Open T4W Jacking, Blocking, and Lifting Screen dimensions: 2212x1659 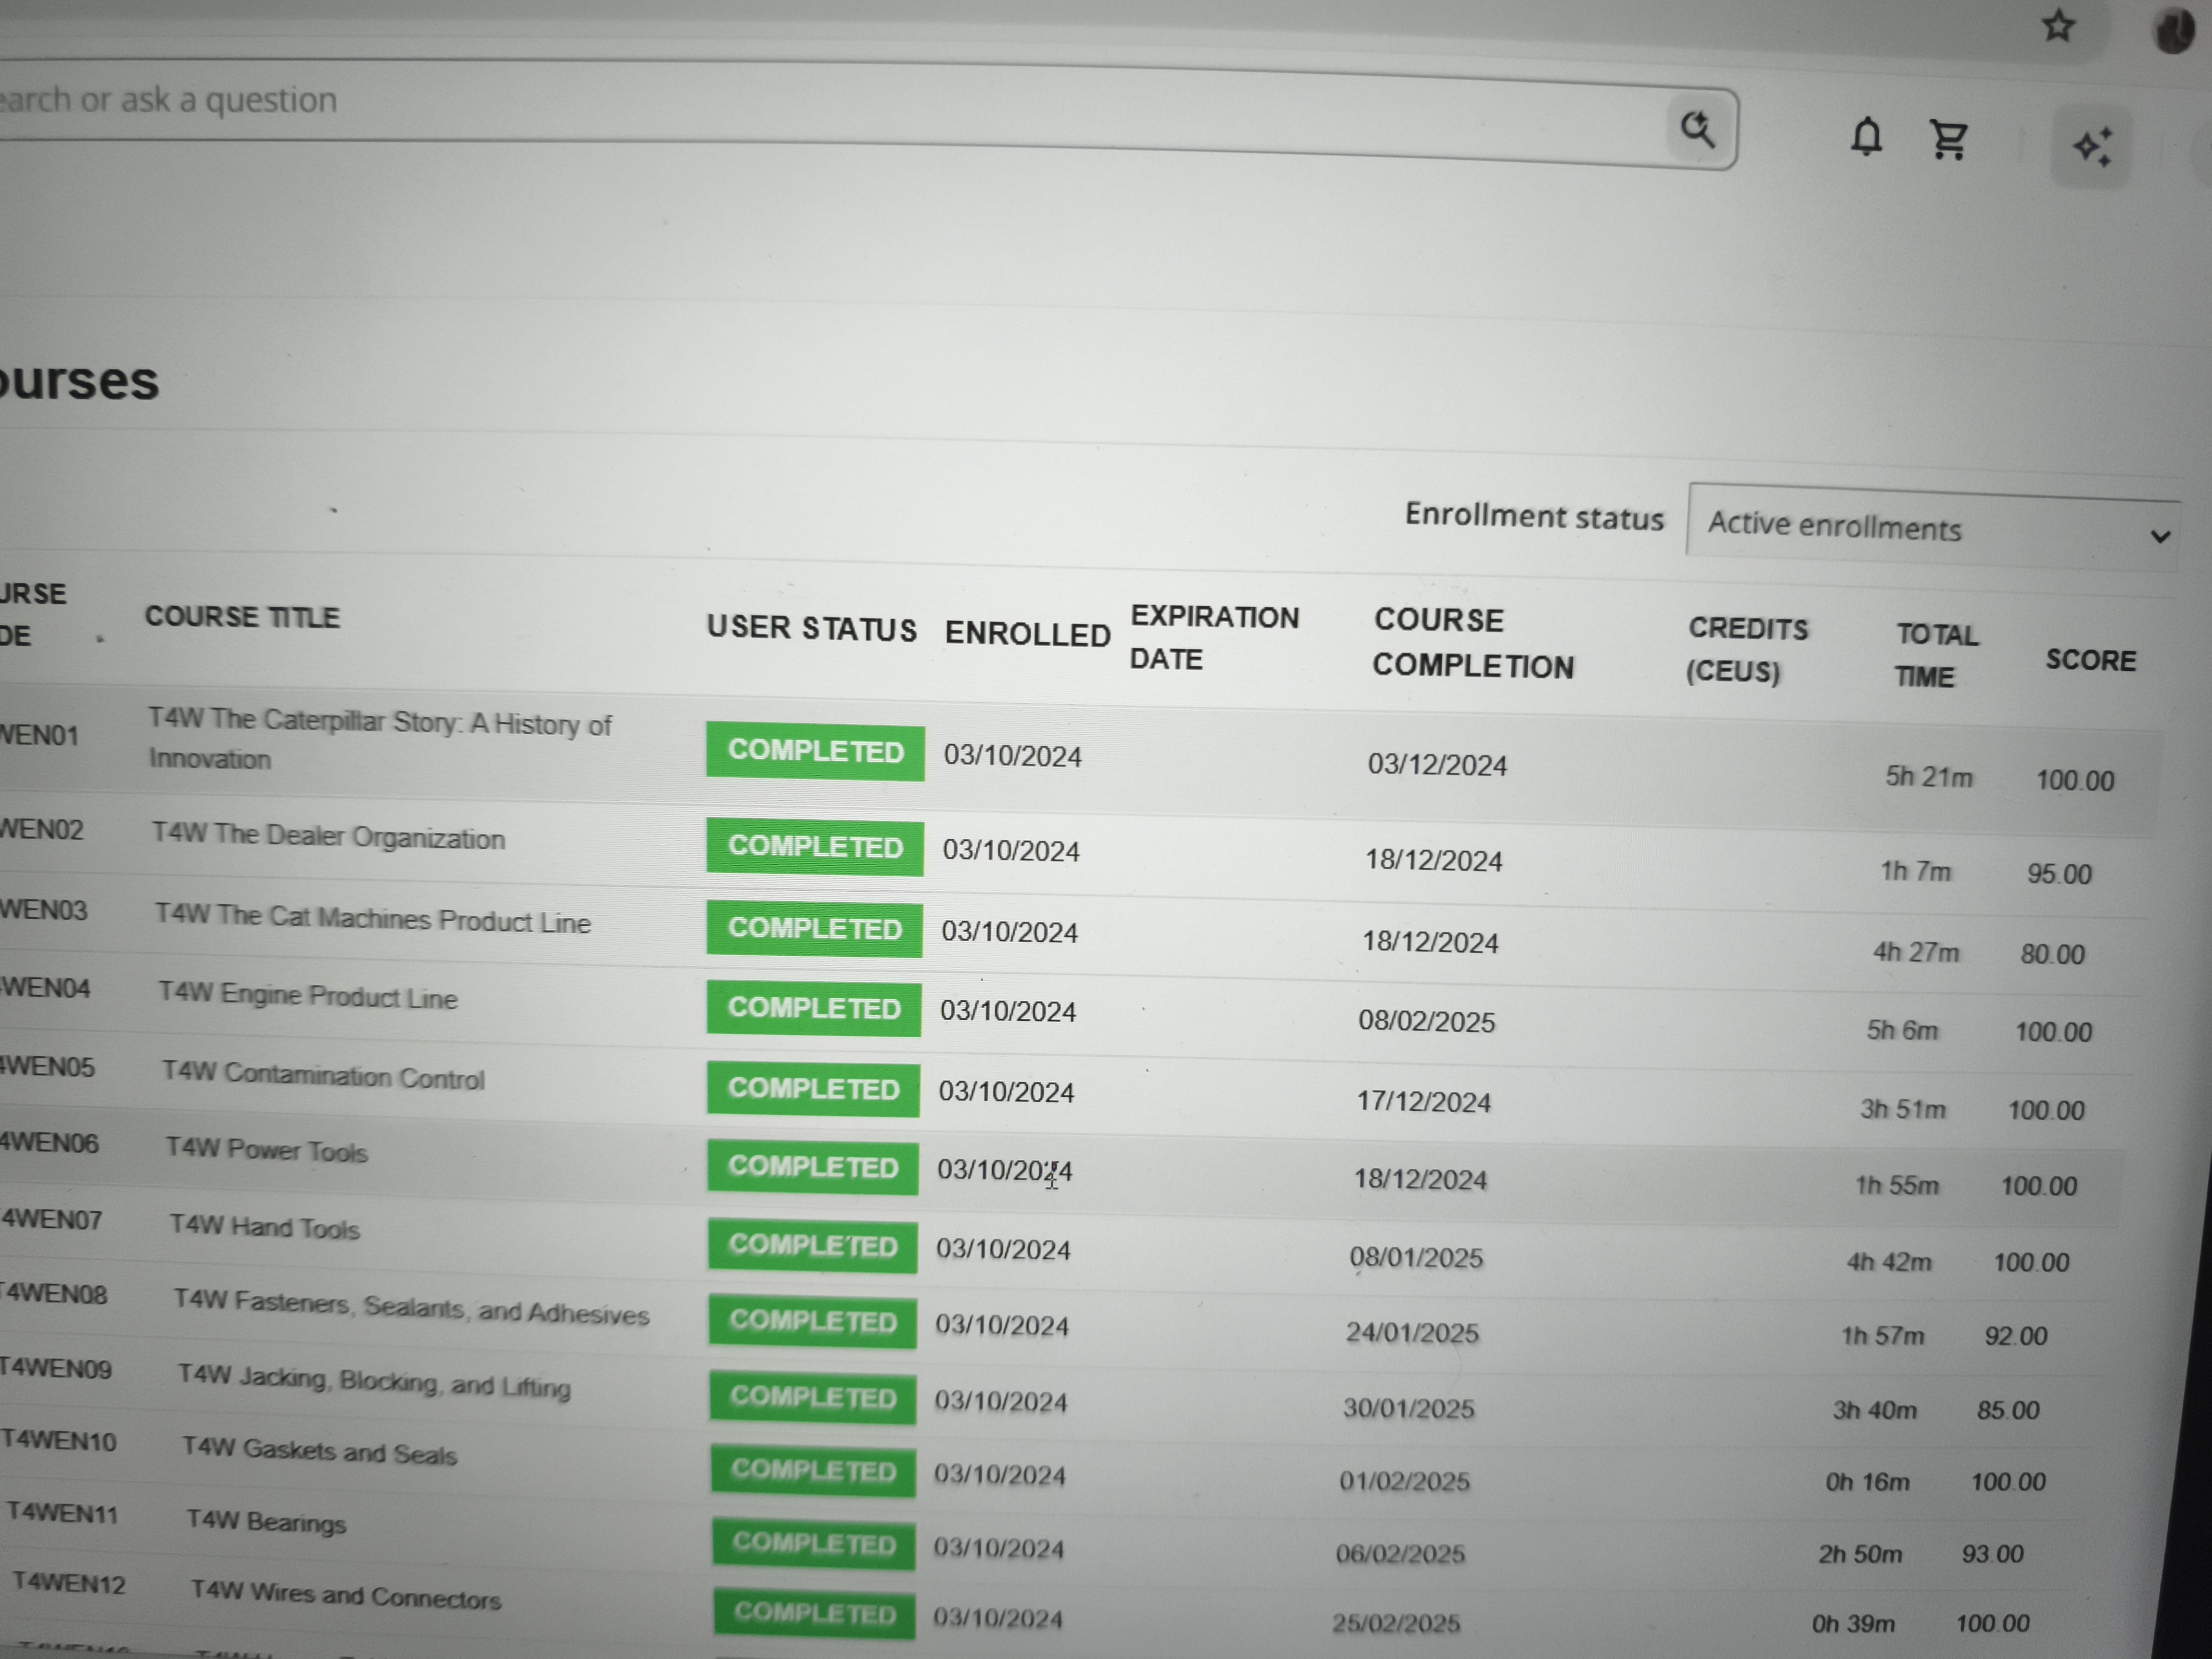tap(374, 1381)
